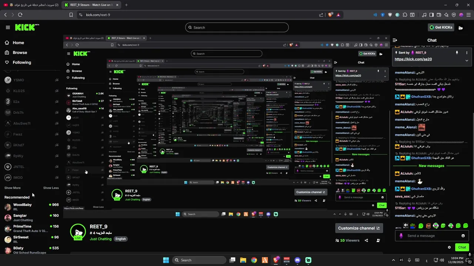Screen dimensions: 474x266
Task: Open the user-add icon beside share
Action: coord(378,241)
